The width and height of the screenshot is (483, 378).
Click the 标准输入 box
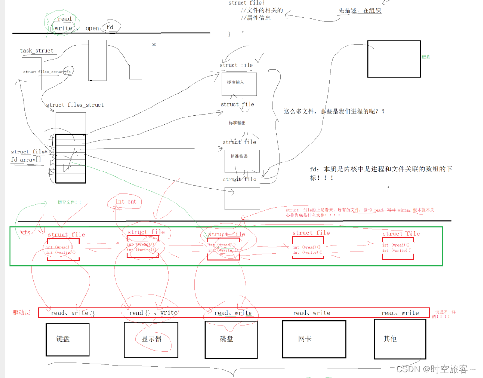[239, 84]
